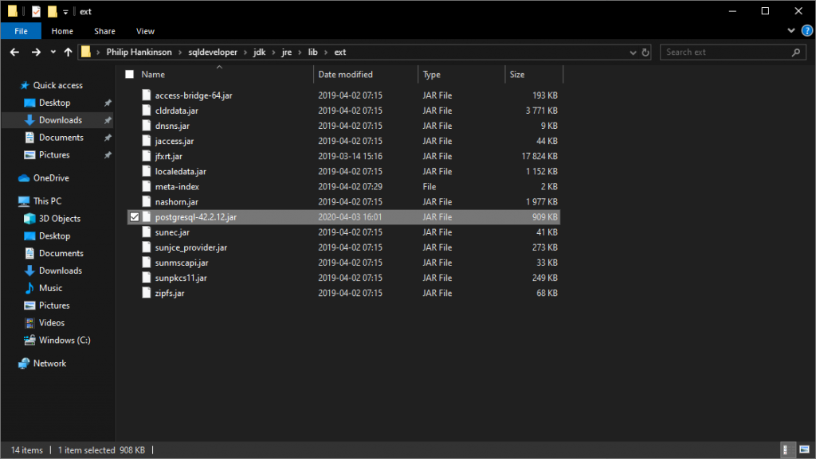Navigate to sqldeveloper in the breadcrumb path
816x459 pixels.
[x=212, y=53]
